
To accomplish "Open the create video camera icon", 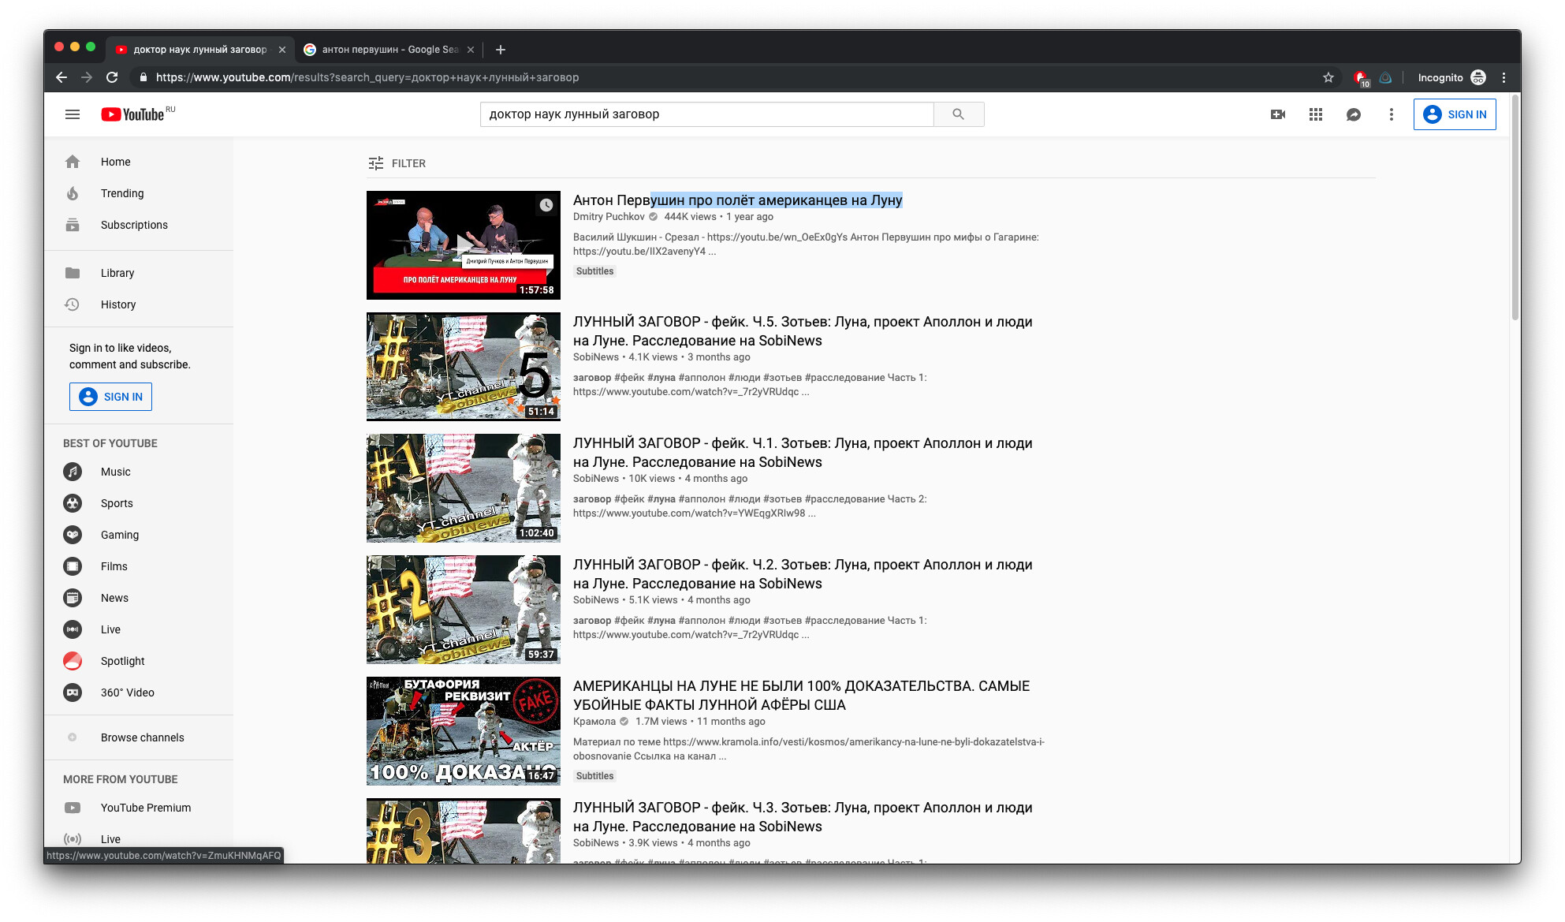I will [x=1278, y=114].
